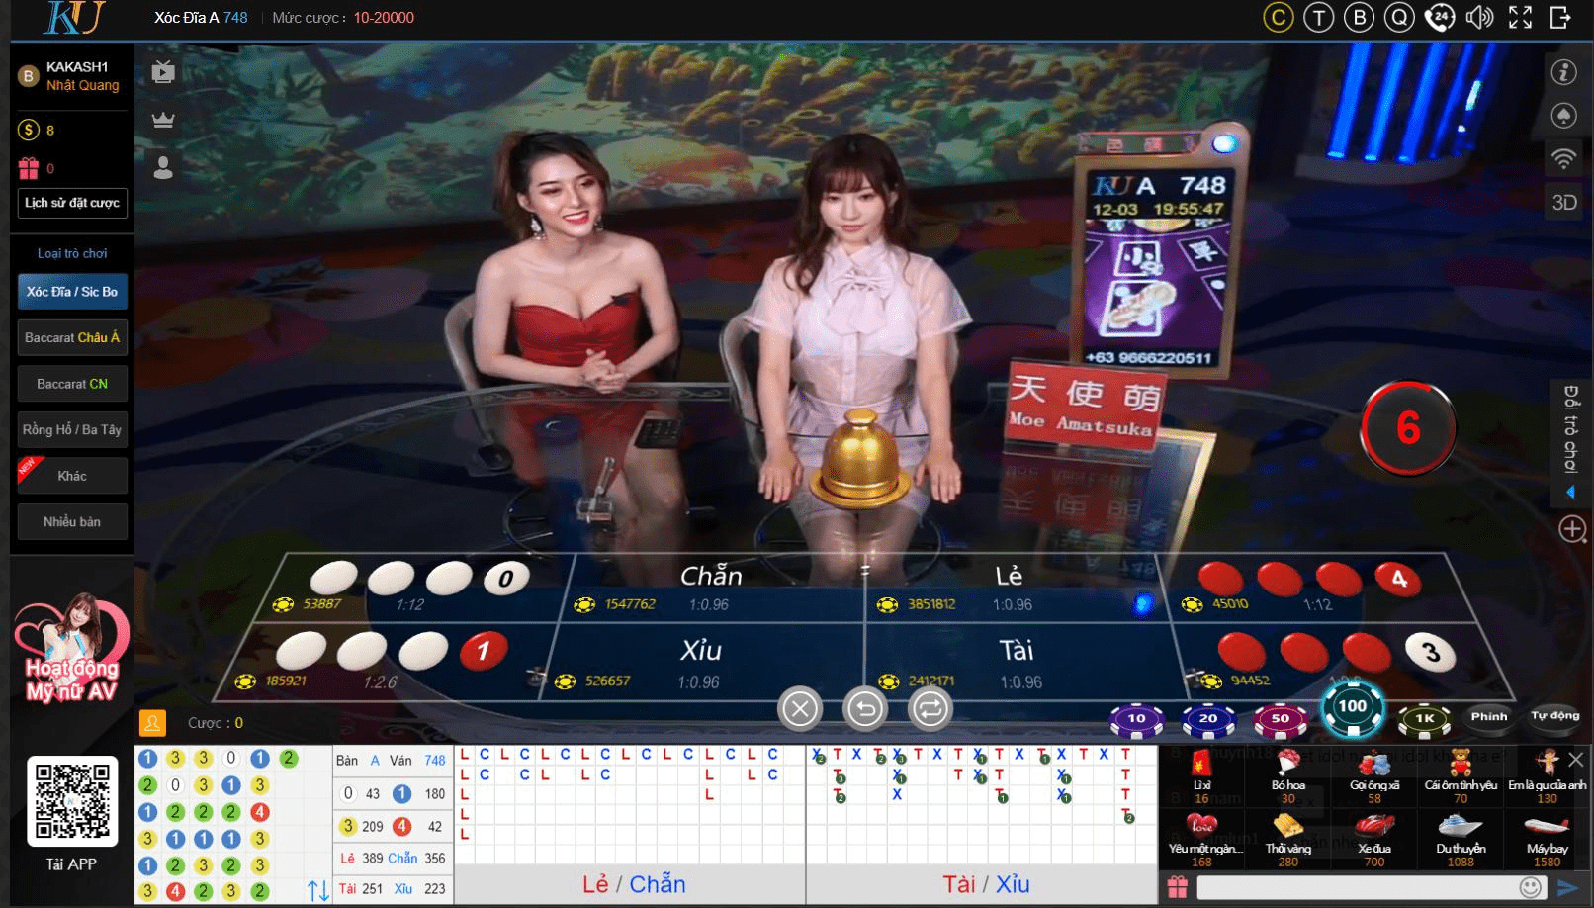Image resolution: width=1594 pixels, height=908 pixels.
Task: Send the Gọi ông xã gift
Action: (1374, 777)
